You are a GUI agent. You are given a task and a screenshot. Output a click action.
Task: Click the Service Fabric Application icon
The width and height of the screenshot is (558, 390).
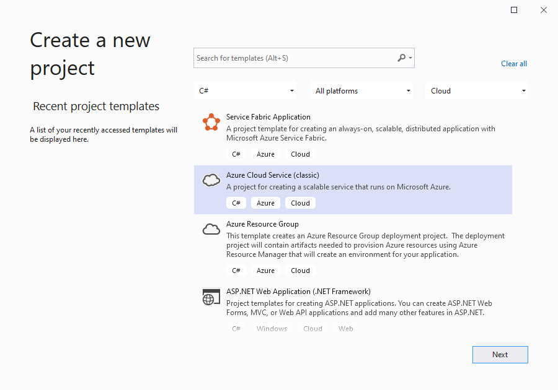coord(211,123)
